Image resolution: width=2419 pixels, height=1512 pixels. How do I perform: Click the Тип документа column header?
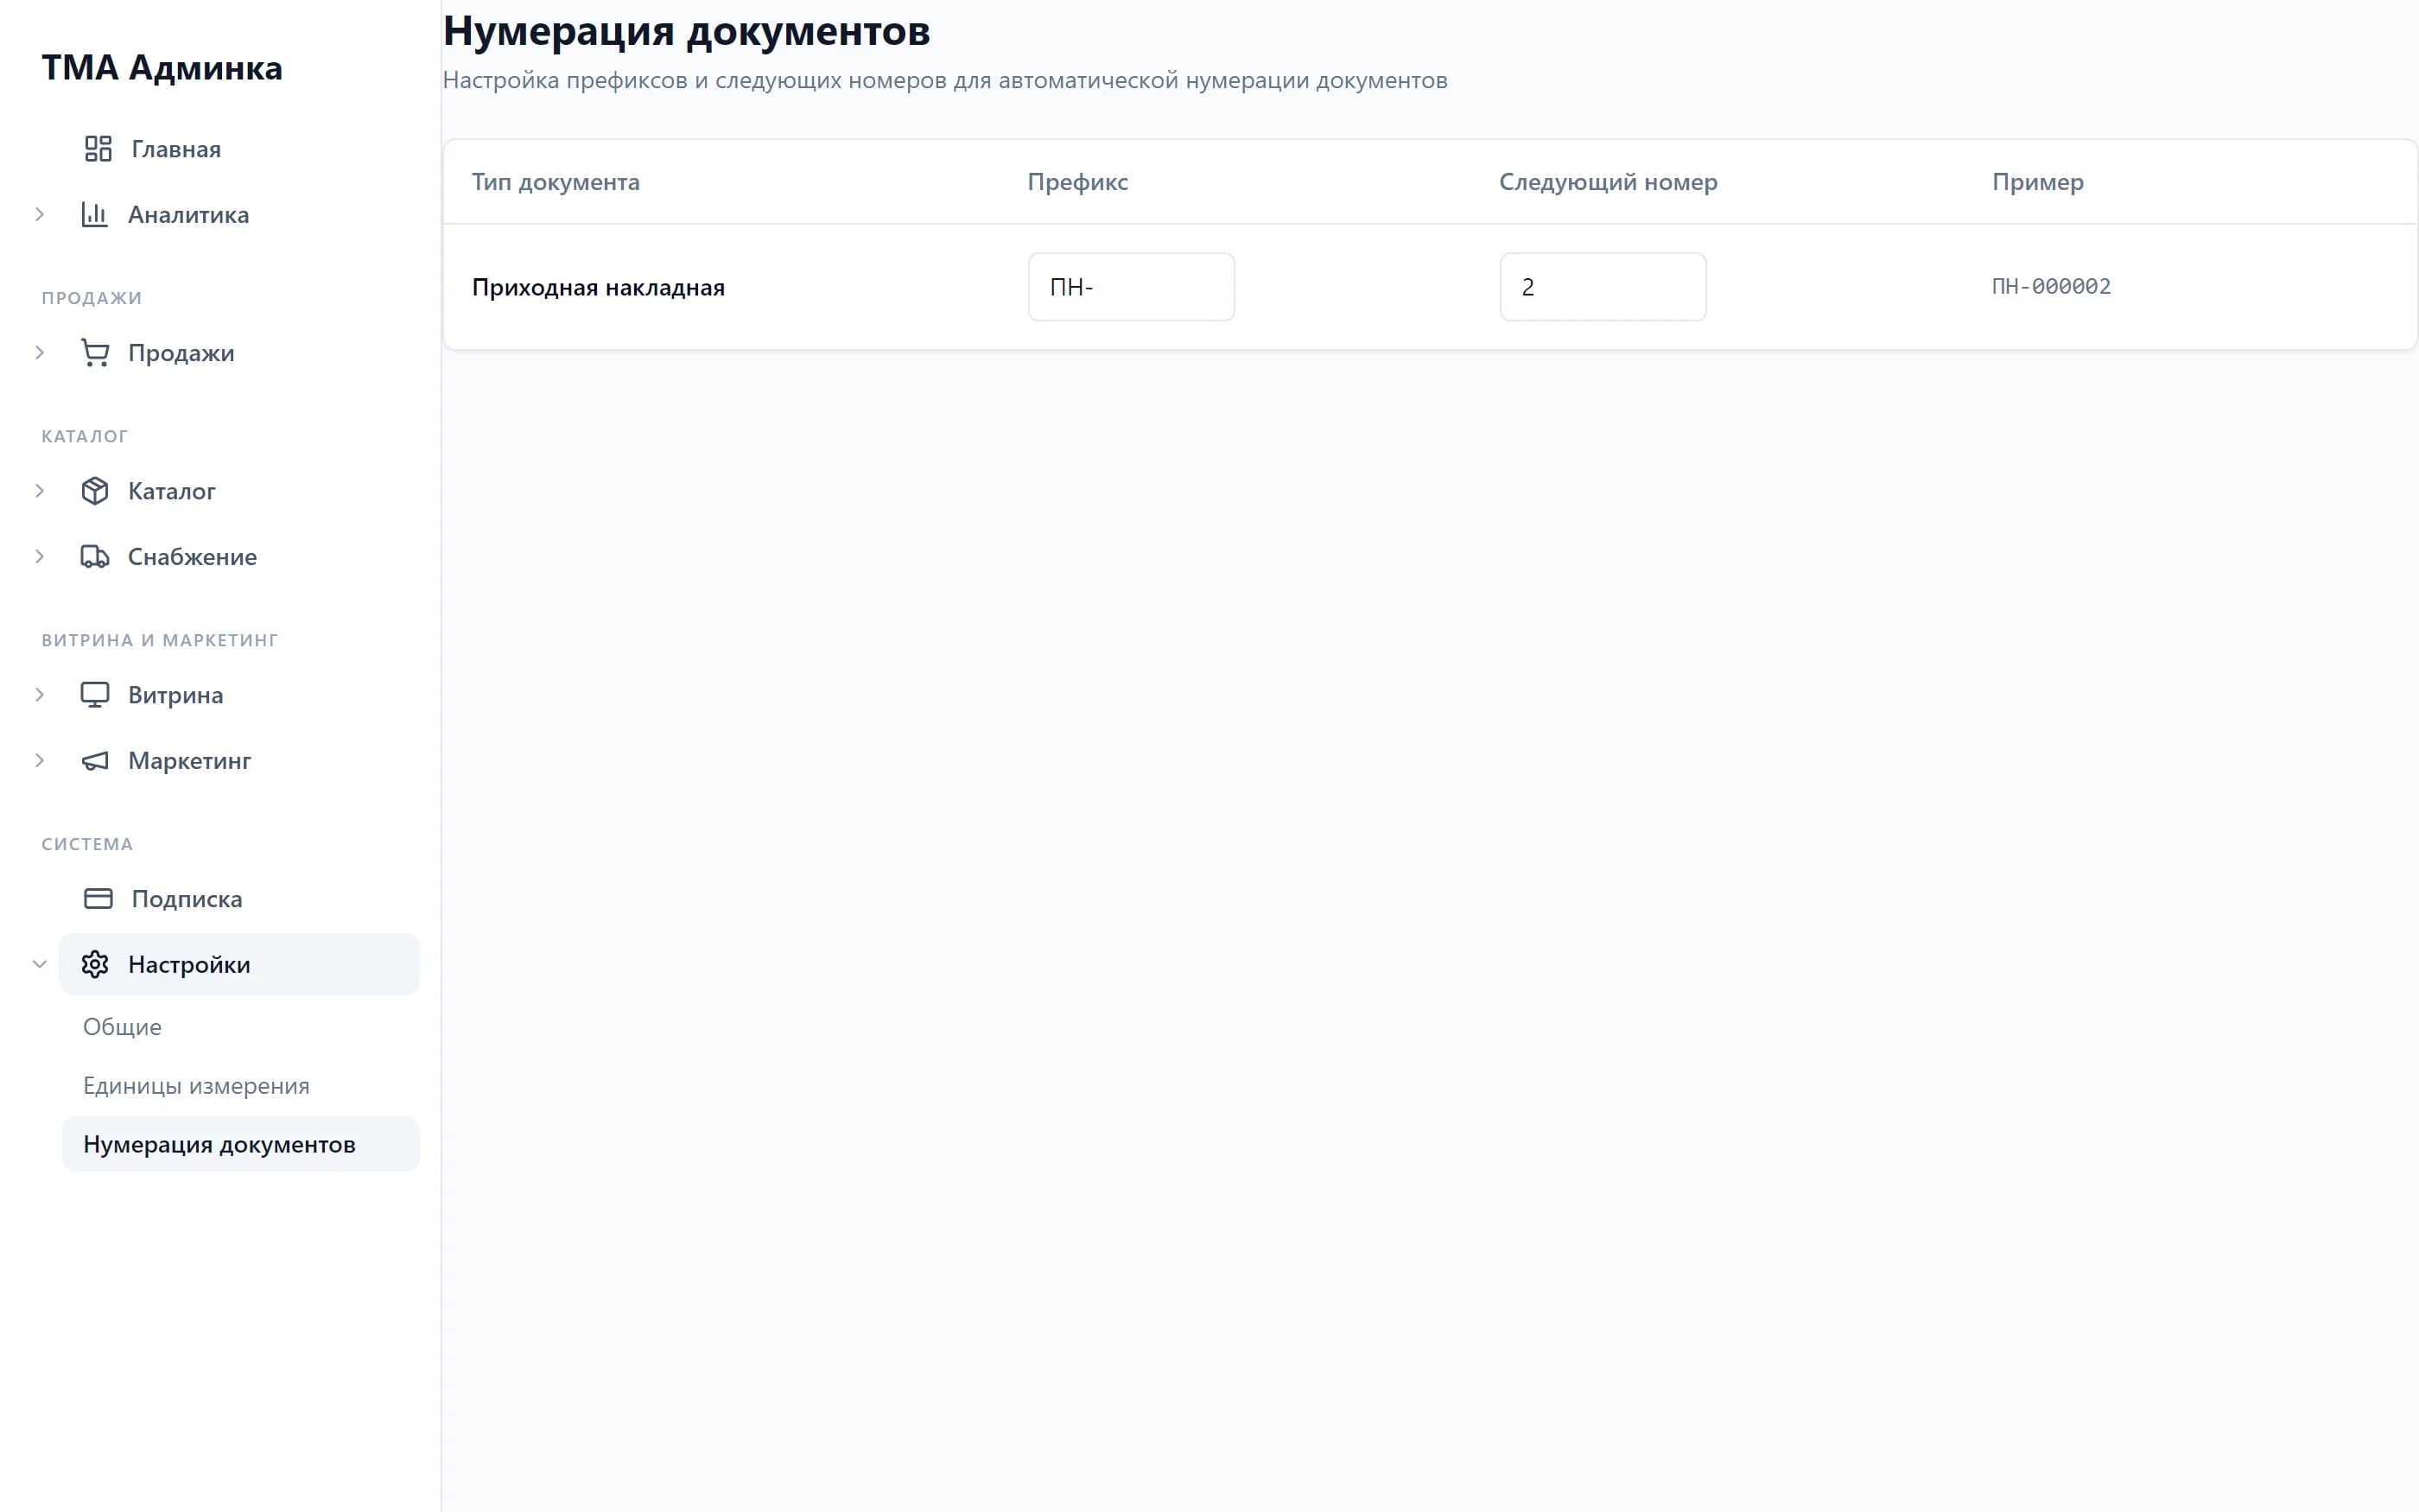click(x=556, y=182)
